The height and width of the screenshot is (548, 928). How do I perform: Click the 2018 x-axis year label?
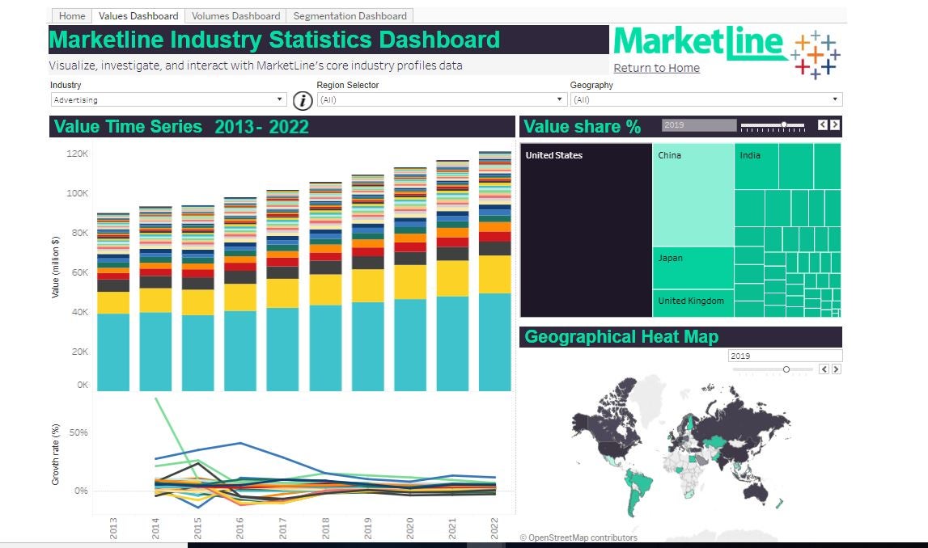[x=325, y=528]
